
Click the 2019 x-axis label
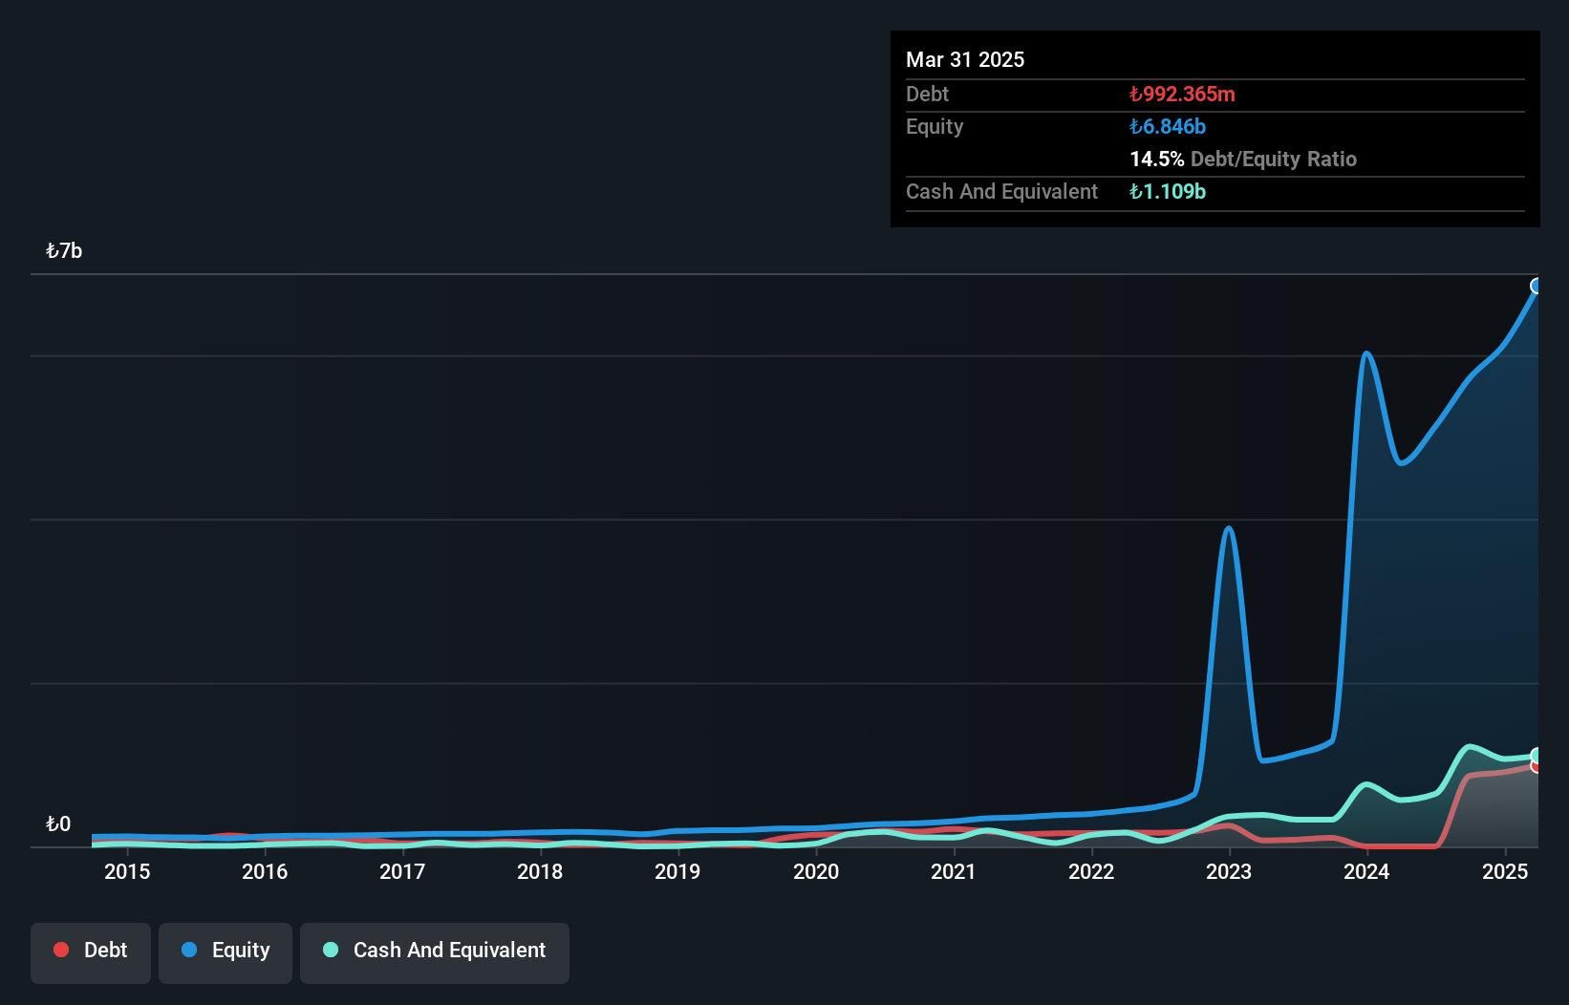(677, 871)
